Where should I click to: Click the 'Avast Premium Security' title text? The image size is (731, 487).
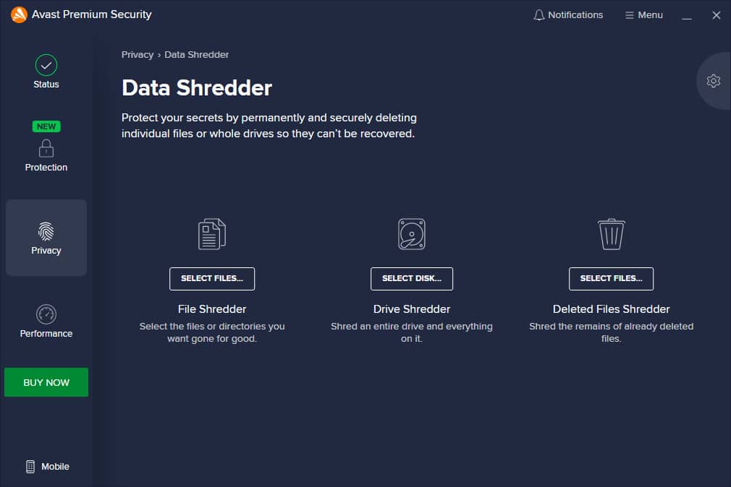[x=92, y=14]
